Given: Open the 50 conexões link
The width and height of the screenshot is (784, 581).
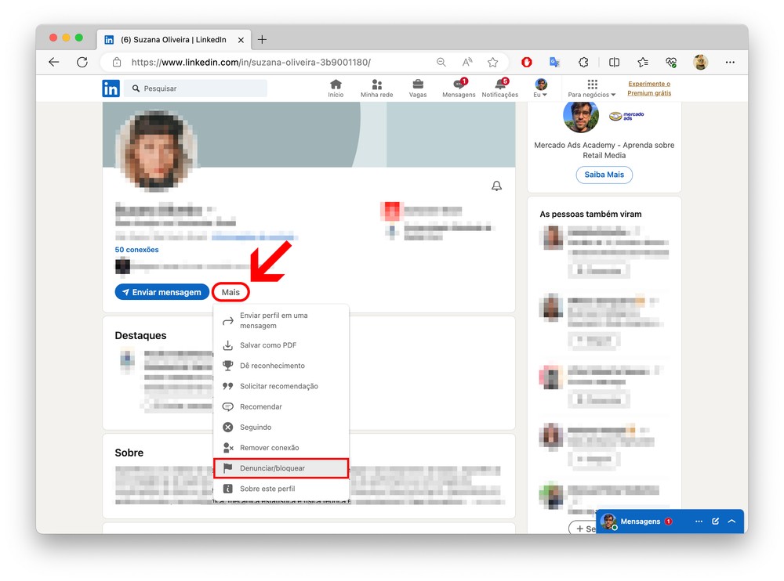Looking at the screenshot, I should click(x=137, y=250).
